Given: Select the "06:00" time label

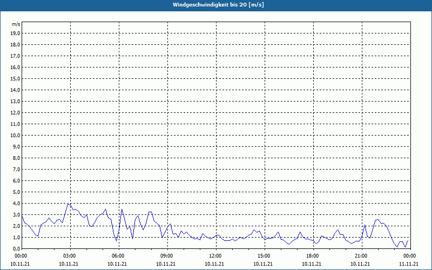Looking at the screenshot, I should coord(119,256).
